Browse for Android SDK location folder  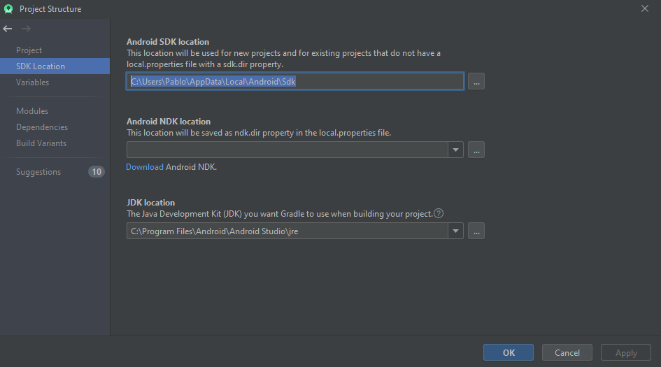pyautogui.click(x=476, y=81)
